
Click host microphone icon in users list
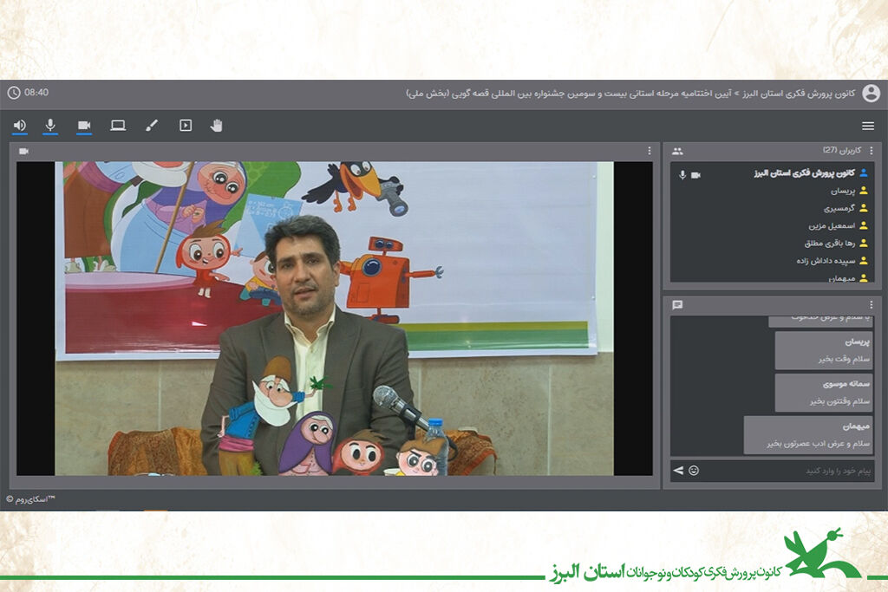point(682,175)
